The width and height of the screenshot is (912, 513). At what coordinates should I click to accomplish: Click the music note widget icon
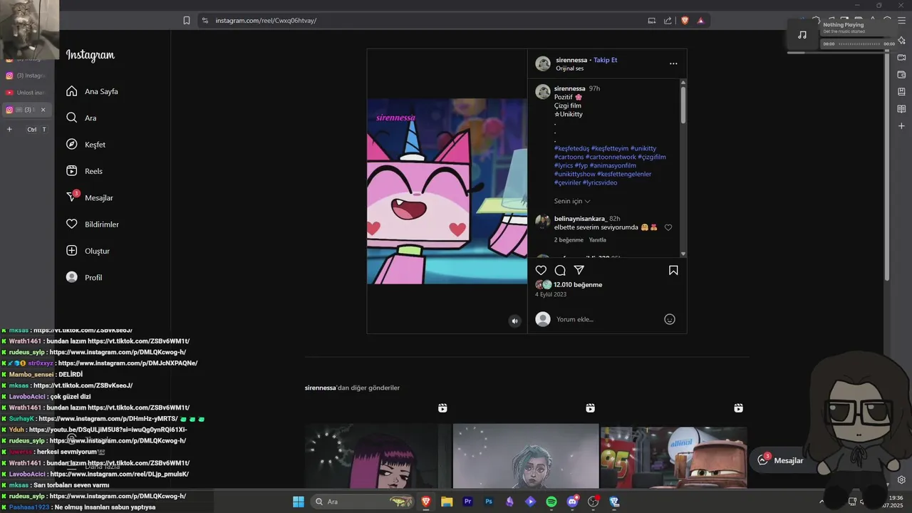click(802, 35)
